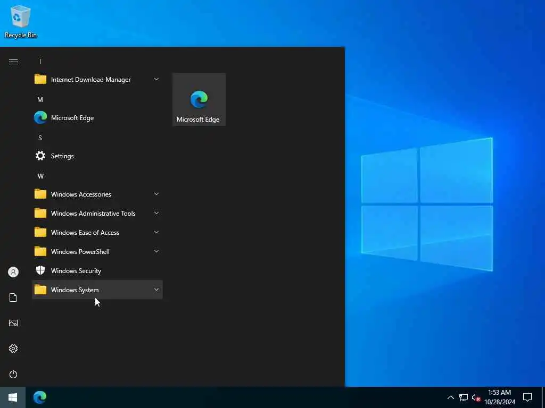Click the letter I section header

tap(40, 62)
